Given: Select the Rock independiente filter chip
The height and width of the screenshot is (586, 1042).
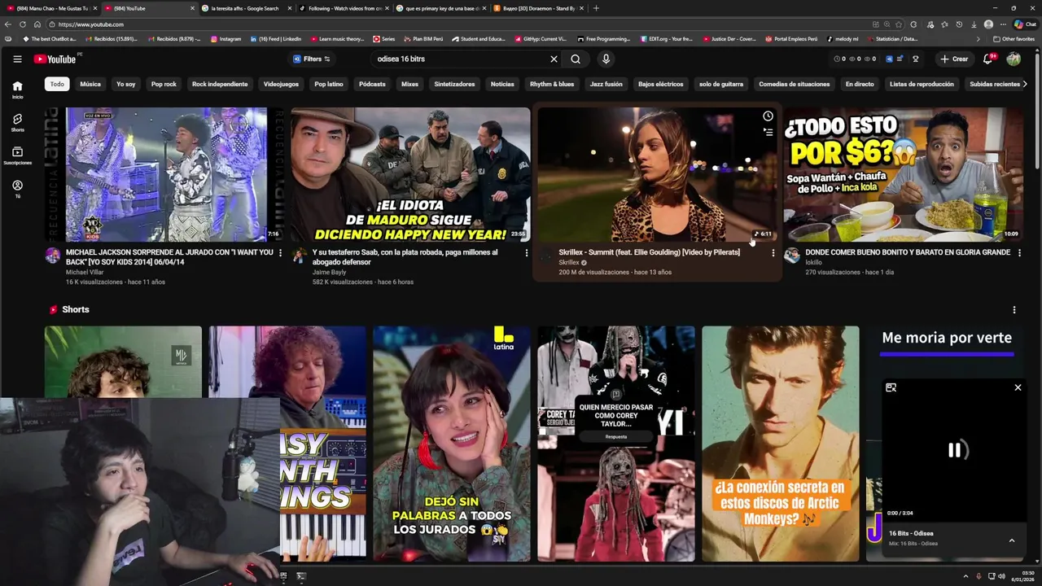Looking at the screenshot, I should coord(220,84).
